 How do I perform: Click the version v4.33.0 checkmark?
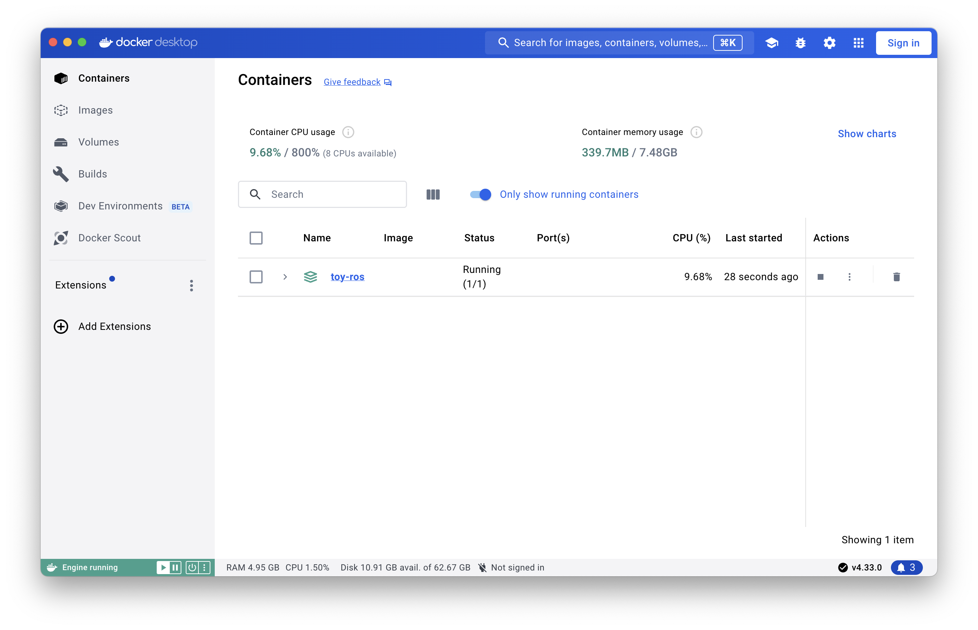(843, 568)
